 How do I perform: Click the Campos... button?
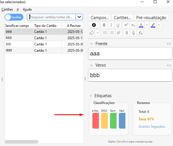100,18
